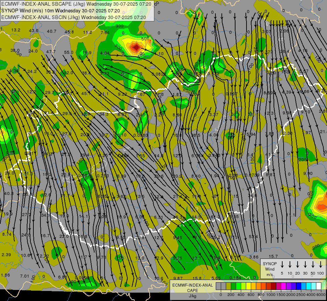Image resolution: width=327 pixels, height=301 pixels.
Task: Click the wind arrow for 20 m/s
Action: [297, 265]
